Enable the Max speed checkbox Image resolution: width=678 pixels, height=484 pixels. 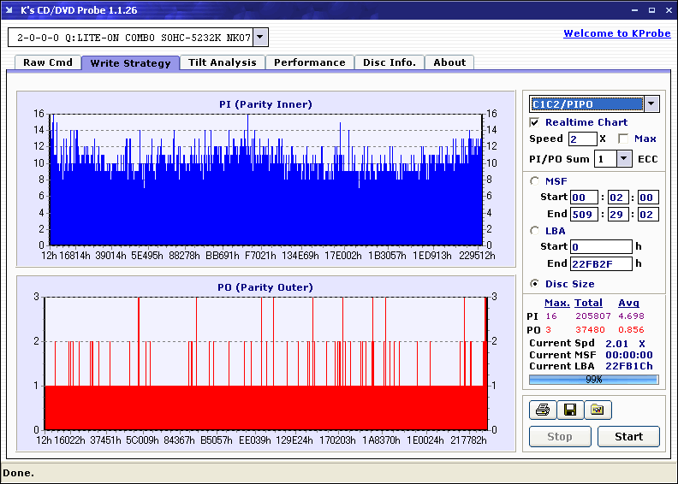[x=623, y=139]
